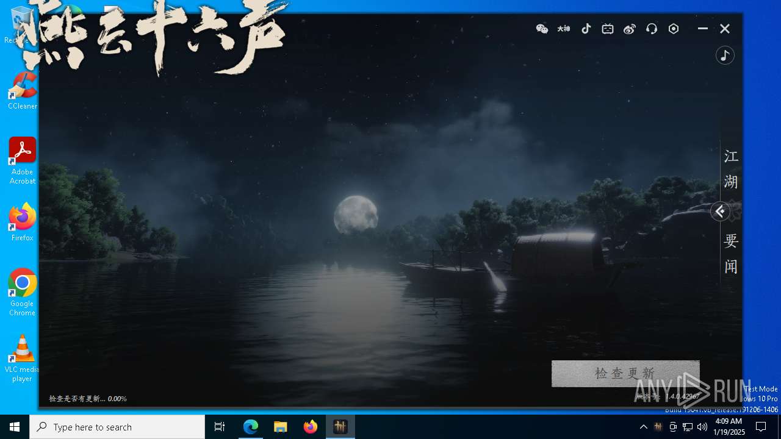781x439 pixels.
Task: Open the WeChat link icon
Action: (x=542, y=29)
